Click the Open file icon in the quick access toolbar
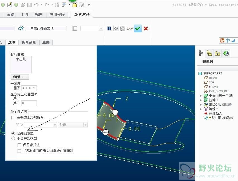Viewport: 238px width, 181px height. [23, 5]
